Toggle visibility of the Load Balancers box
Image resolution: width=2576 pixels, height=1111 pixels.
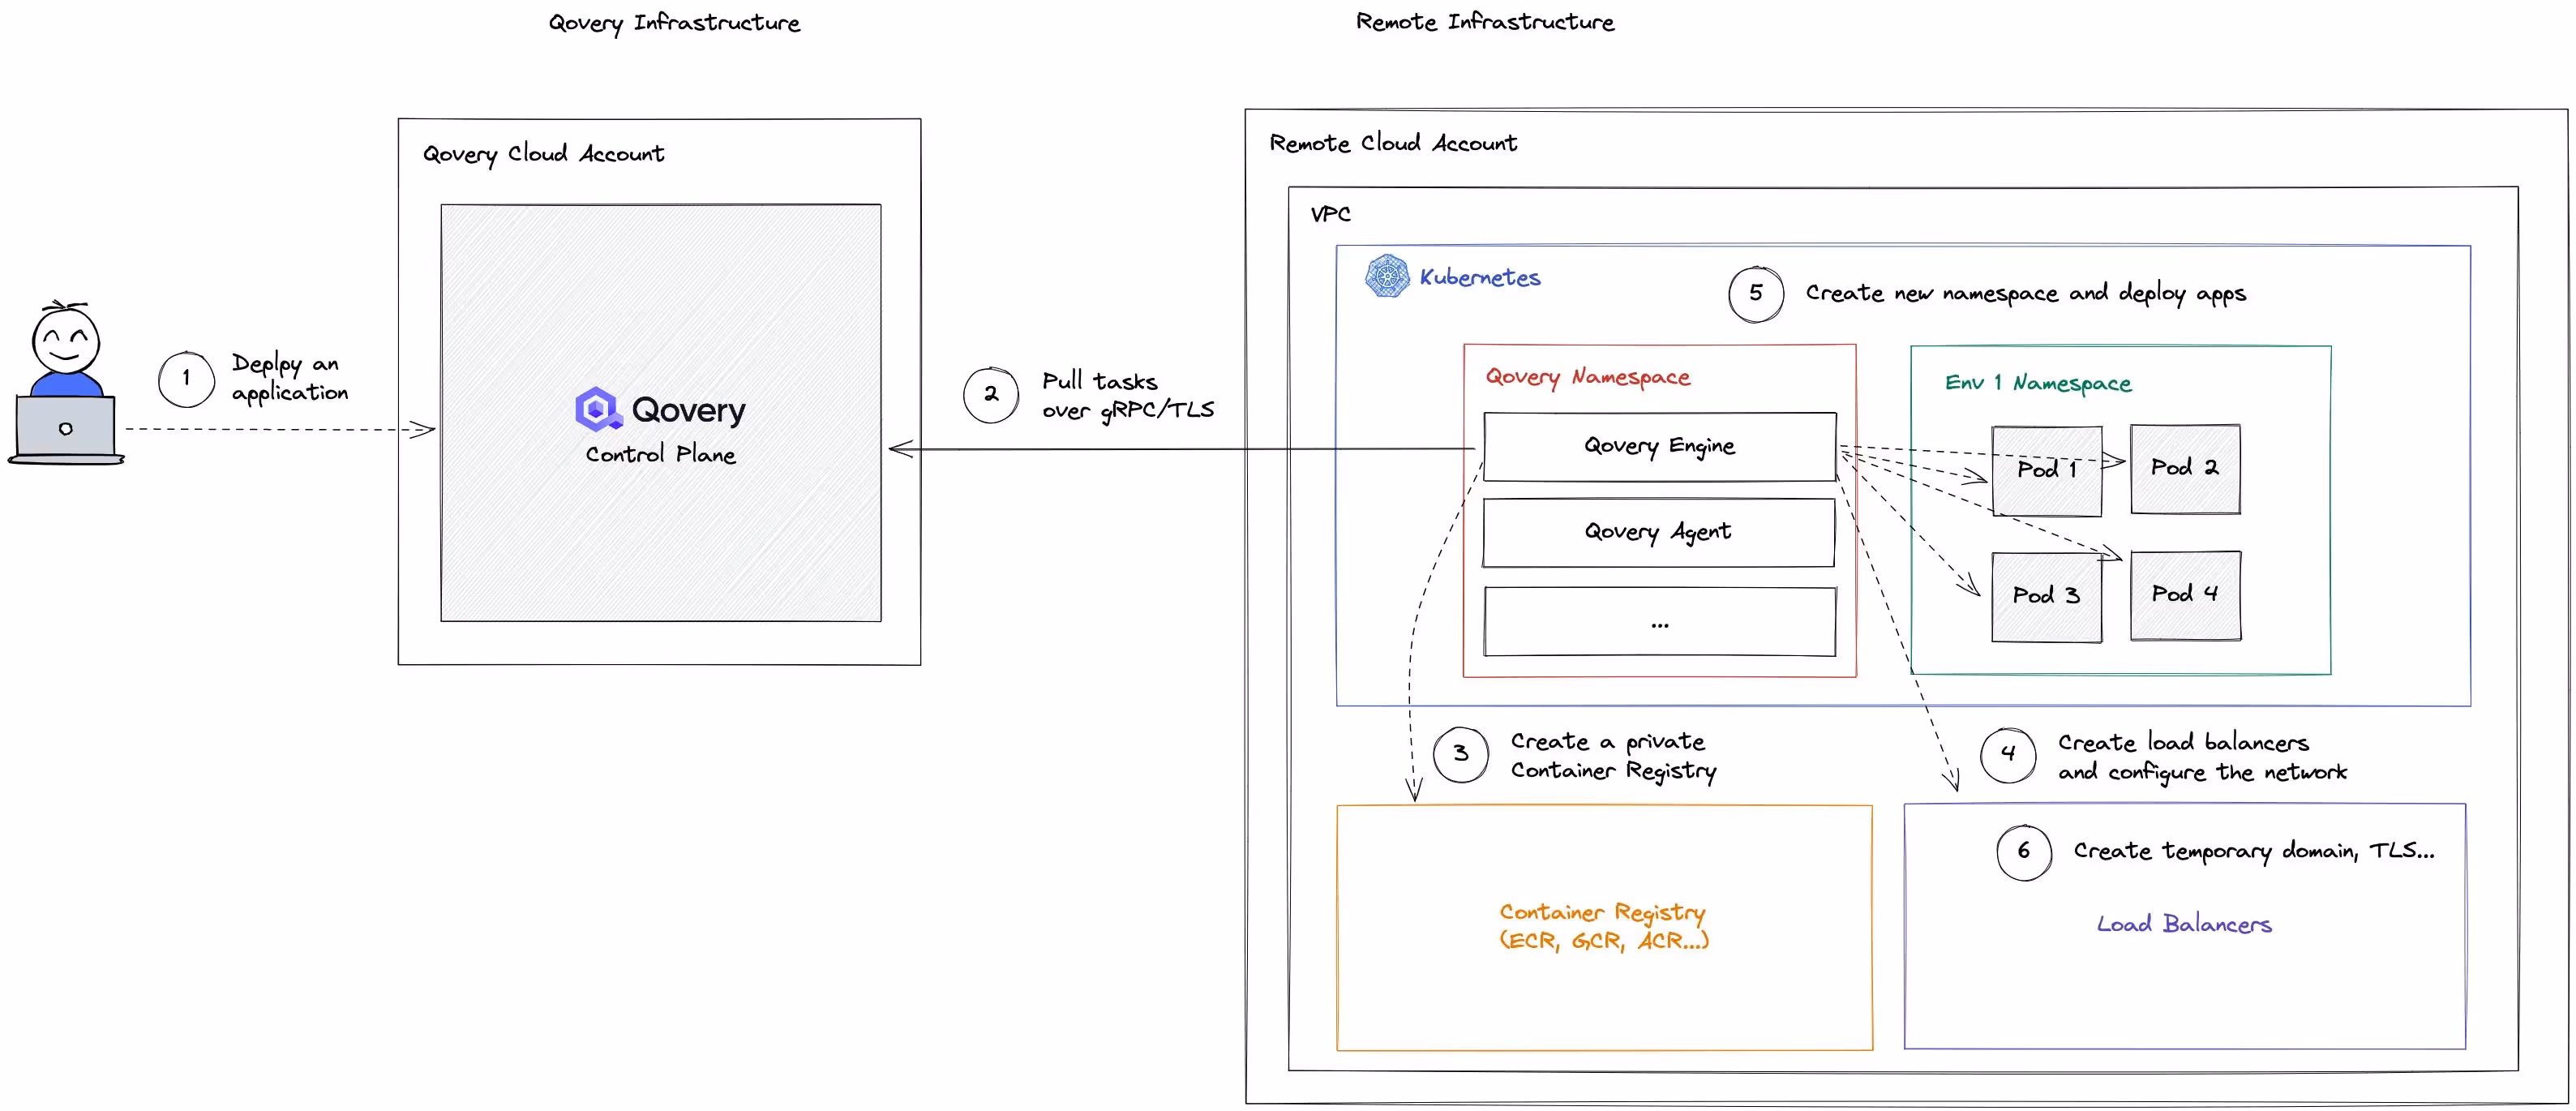[x=2186, y=924]
